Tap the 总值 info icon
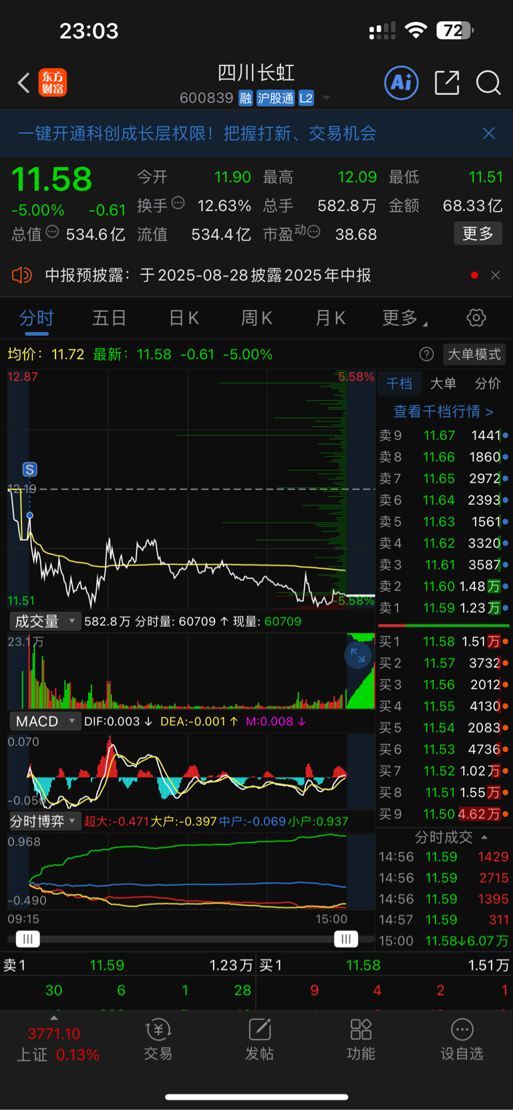 (x=52, y=232)
